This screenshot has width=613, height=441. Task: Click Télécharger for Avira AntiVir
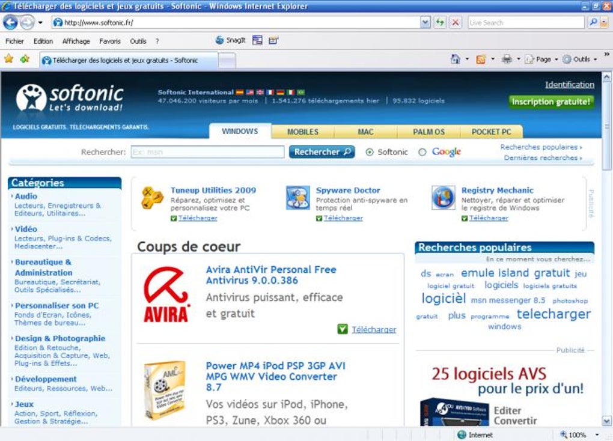tap(374, 330)
